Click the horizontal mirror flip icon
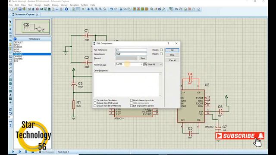This screenshot has height=155, width=276. (10, 121)
